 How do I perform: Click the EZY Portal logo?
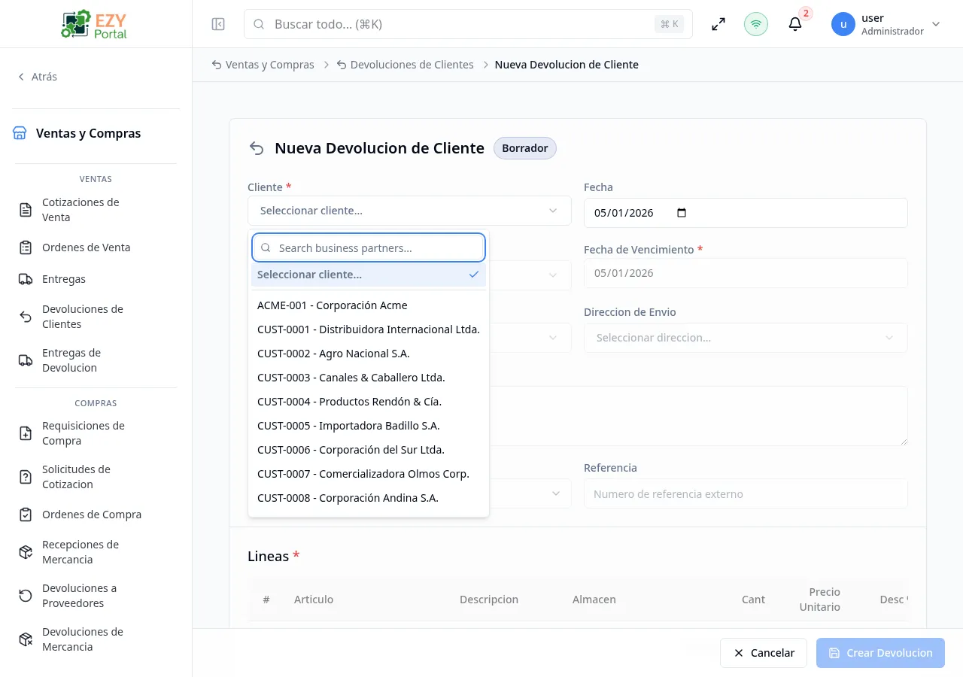point(95,24)
